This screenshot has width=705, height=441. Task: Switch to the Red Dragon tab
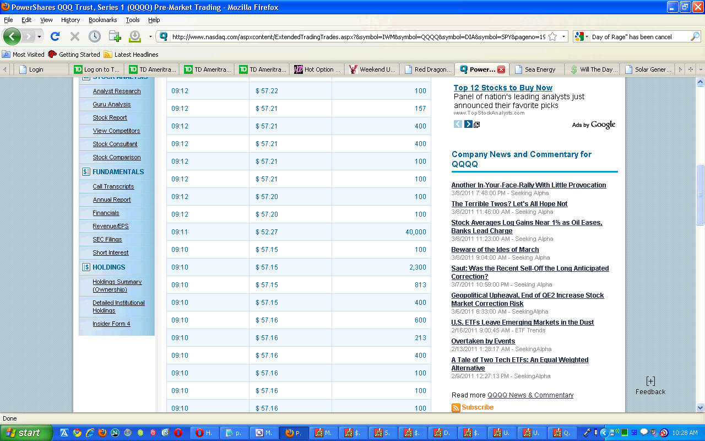[x=427, y=69]
